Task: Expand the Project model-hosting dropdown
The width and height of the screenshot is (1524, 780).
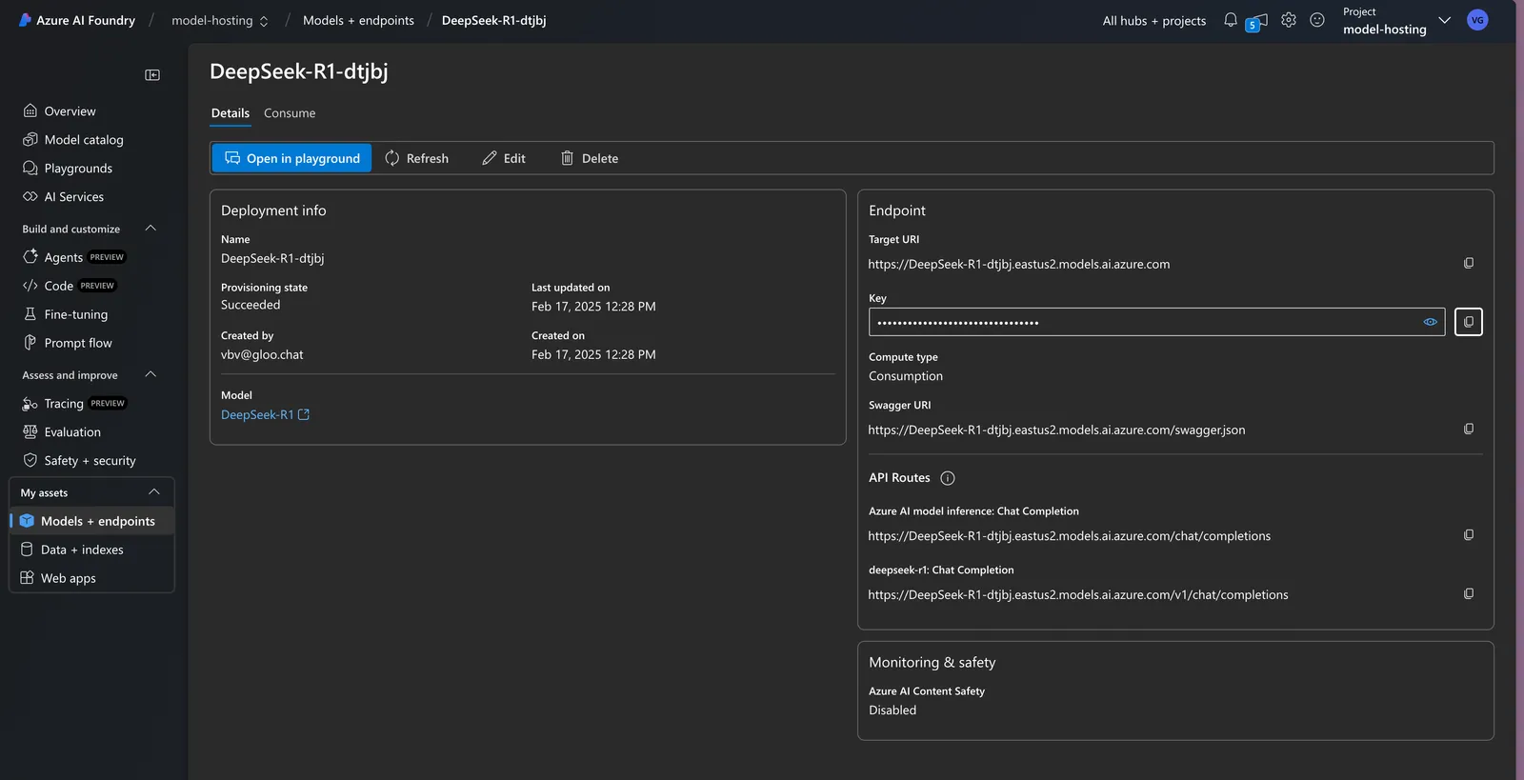Action: [x=1444, y=20]
